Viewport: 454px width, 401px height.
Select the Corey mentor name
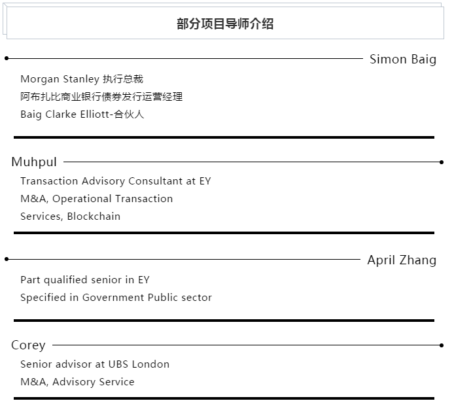(28, 345)
